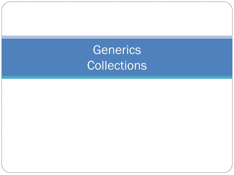Click the slide's bottom-left rounded corner
Screen dimensions: 234x175
(x=4, y=170)
